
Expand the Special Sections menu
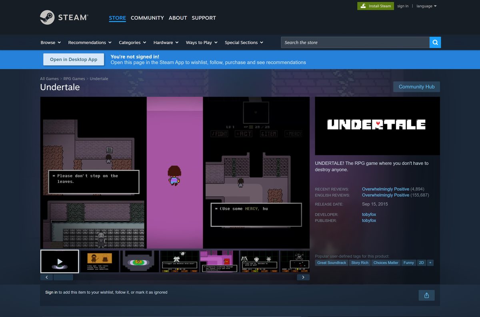244,42
